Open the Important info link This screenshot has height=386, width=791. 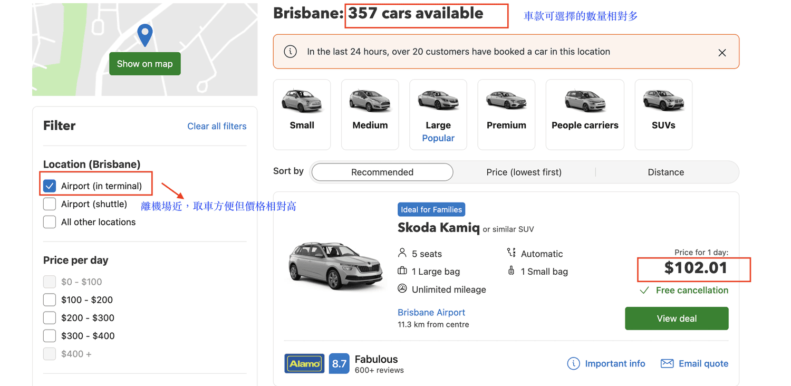[615, 363]
